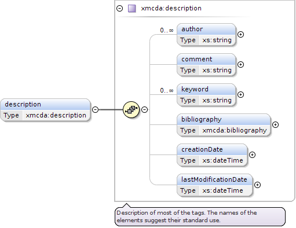This screenshot has height=228, width=296.
Task: Select the lastModificationDate element node
Action: (215, 185)
